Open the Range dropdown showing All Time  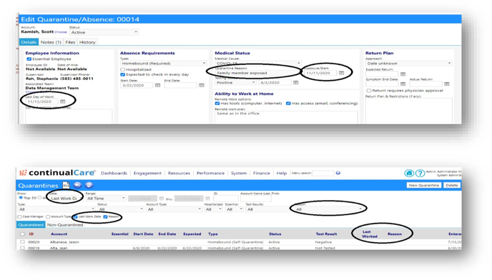[x=106, y=199]
